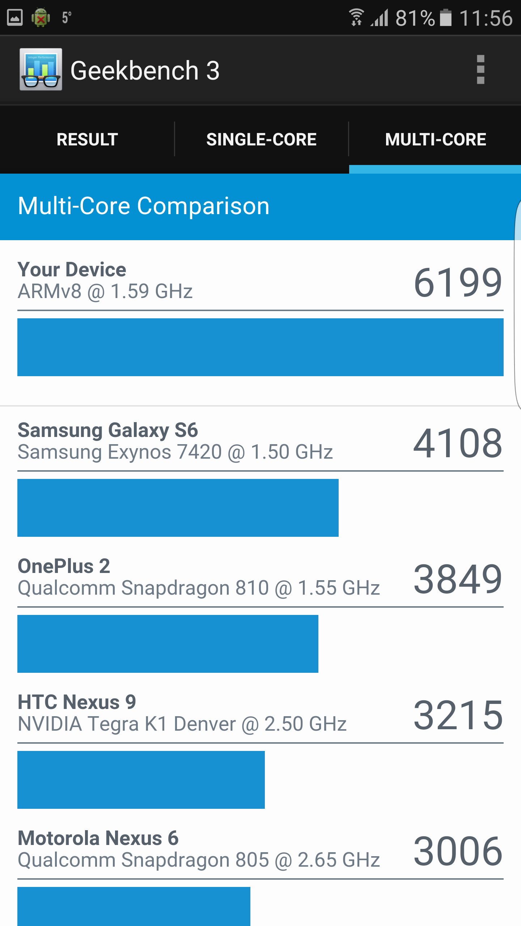The width and height of the screenshot is (521, 926).
Task: Tap the 11:56 clock in status bar
Action: pos(486,17)
